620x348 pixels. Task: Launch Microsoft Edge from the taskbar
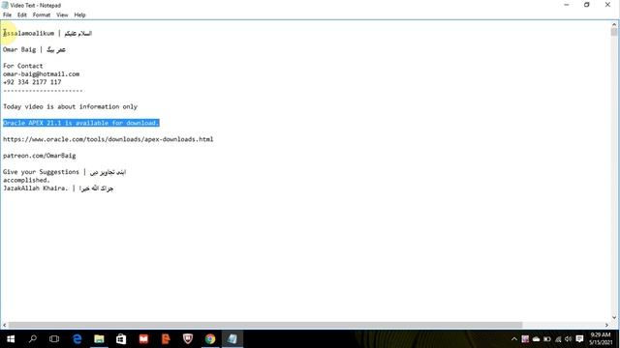pos(77,339)
